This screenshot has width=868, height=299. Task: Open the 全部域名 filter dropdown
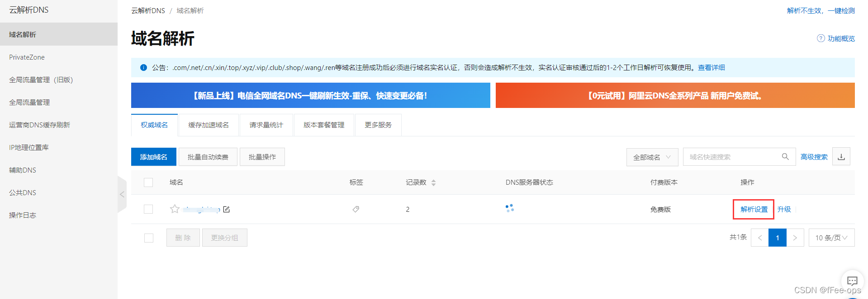coord(652,157)
